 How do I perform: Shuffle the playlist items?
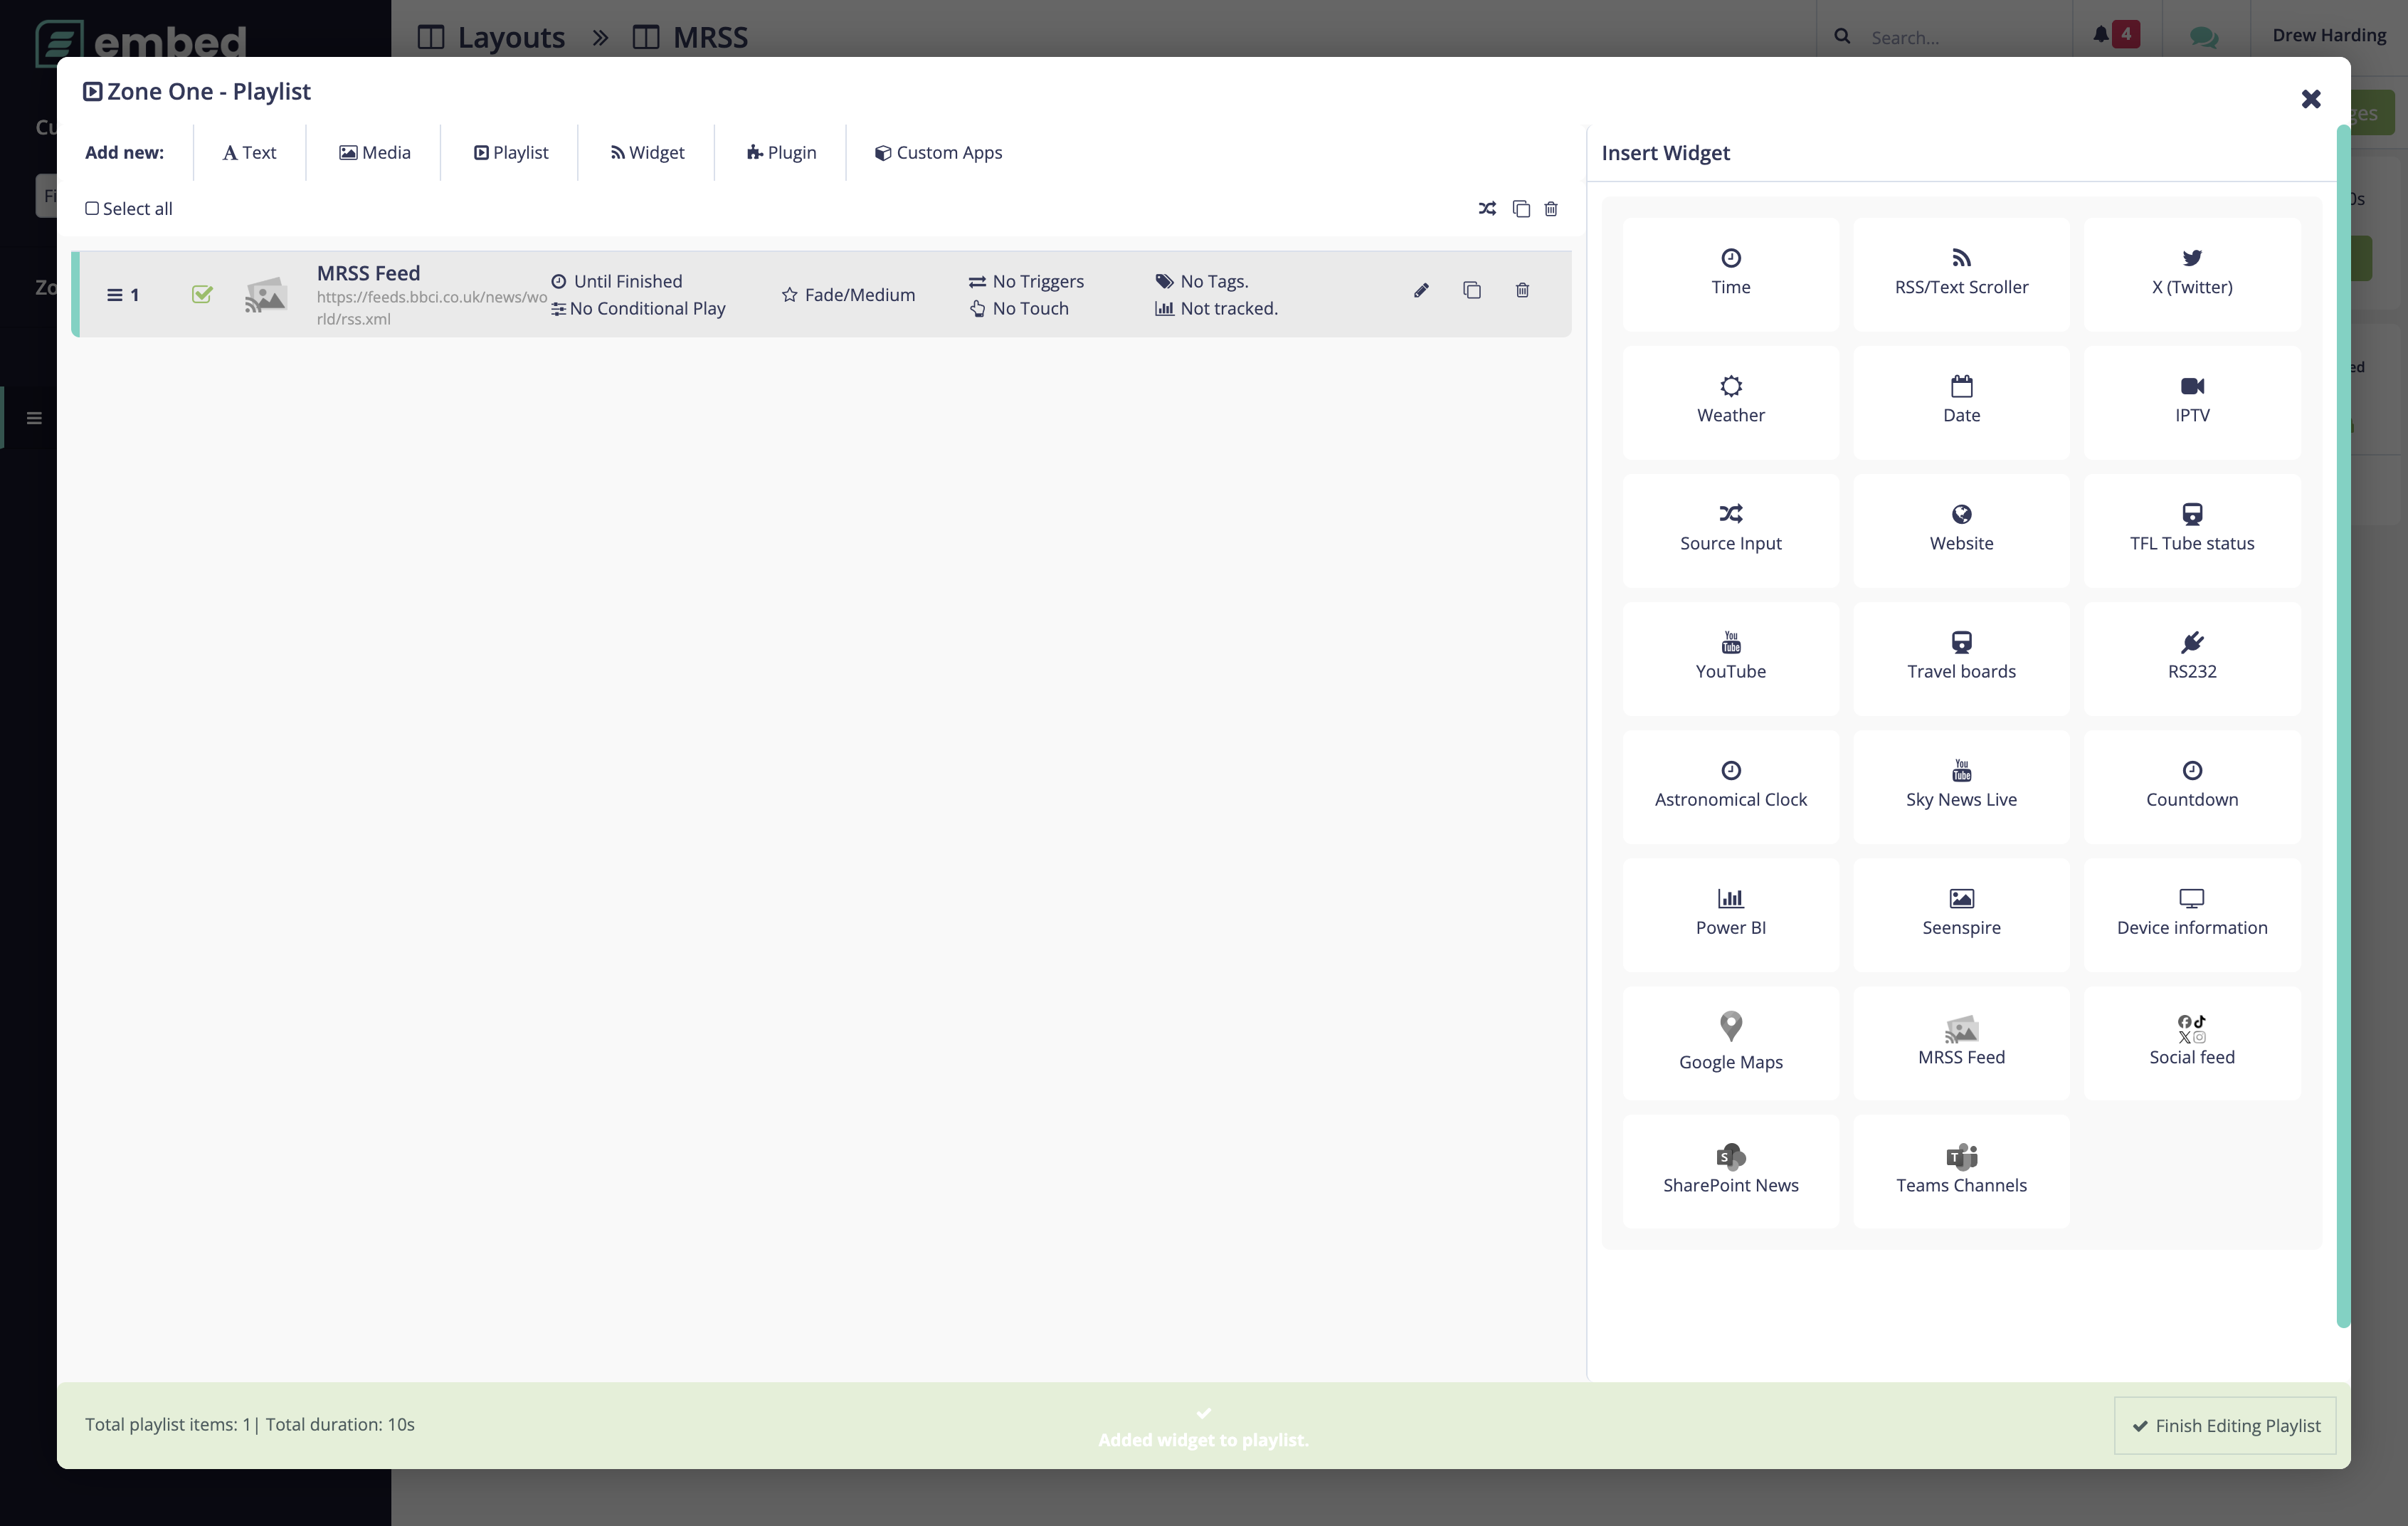1487,208
